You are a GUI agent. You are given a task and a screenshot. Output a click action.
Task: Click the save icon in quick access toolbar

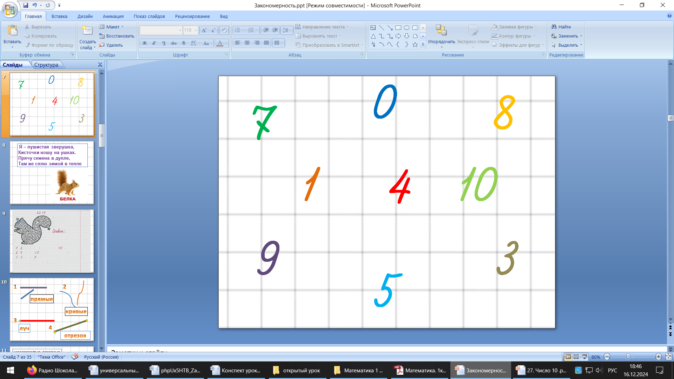point(26,5)
